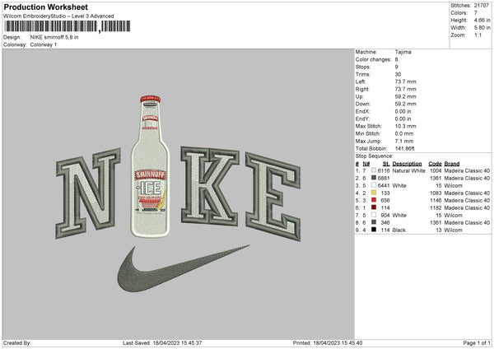Click the Color changes label
Image resolution: width=494 pixels, height=349 pixels.
373,59
